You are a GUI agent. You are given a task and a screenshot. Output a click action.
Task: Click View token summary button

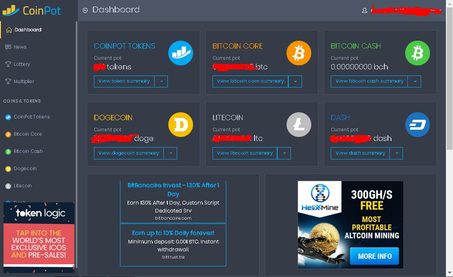[x=124, y=82]
